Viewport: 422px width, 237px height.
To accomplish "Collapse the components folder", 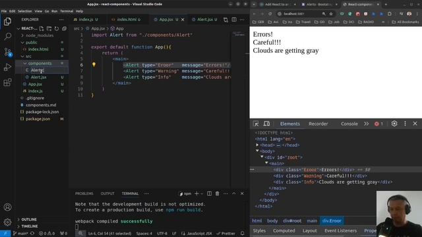I will point(25,63).
